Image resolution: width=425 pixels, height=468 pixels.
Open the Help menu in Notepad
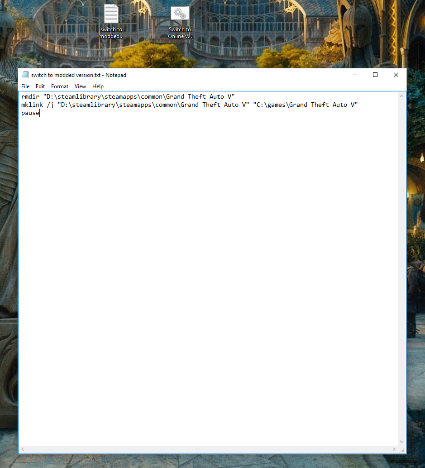click(98, 86)
